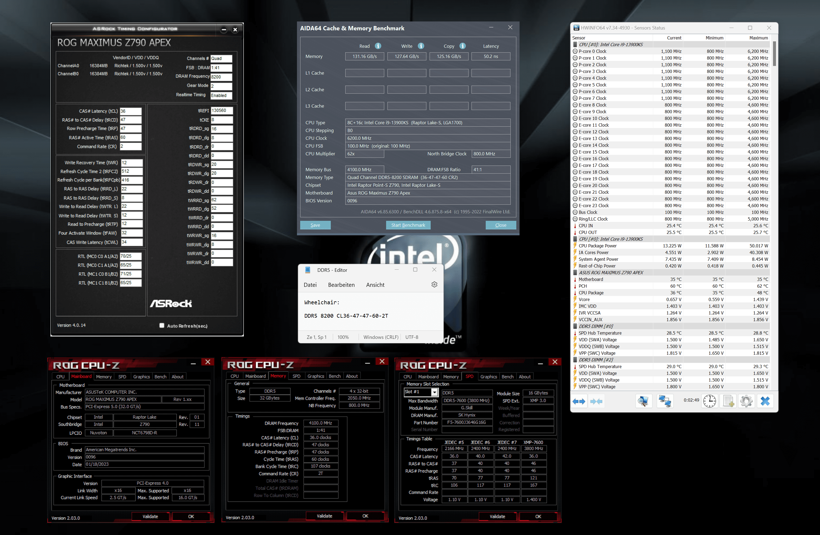Click VCCIN_AUX sensor row
Viewport: 820px width, 535px height.
(670, 320)
